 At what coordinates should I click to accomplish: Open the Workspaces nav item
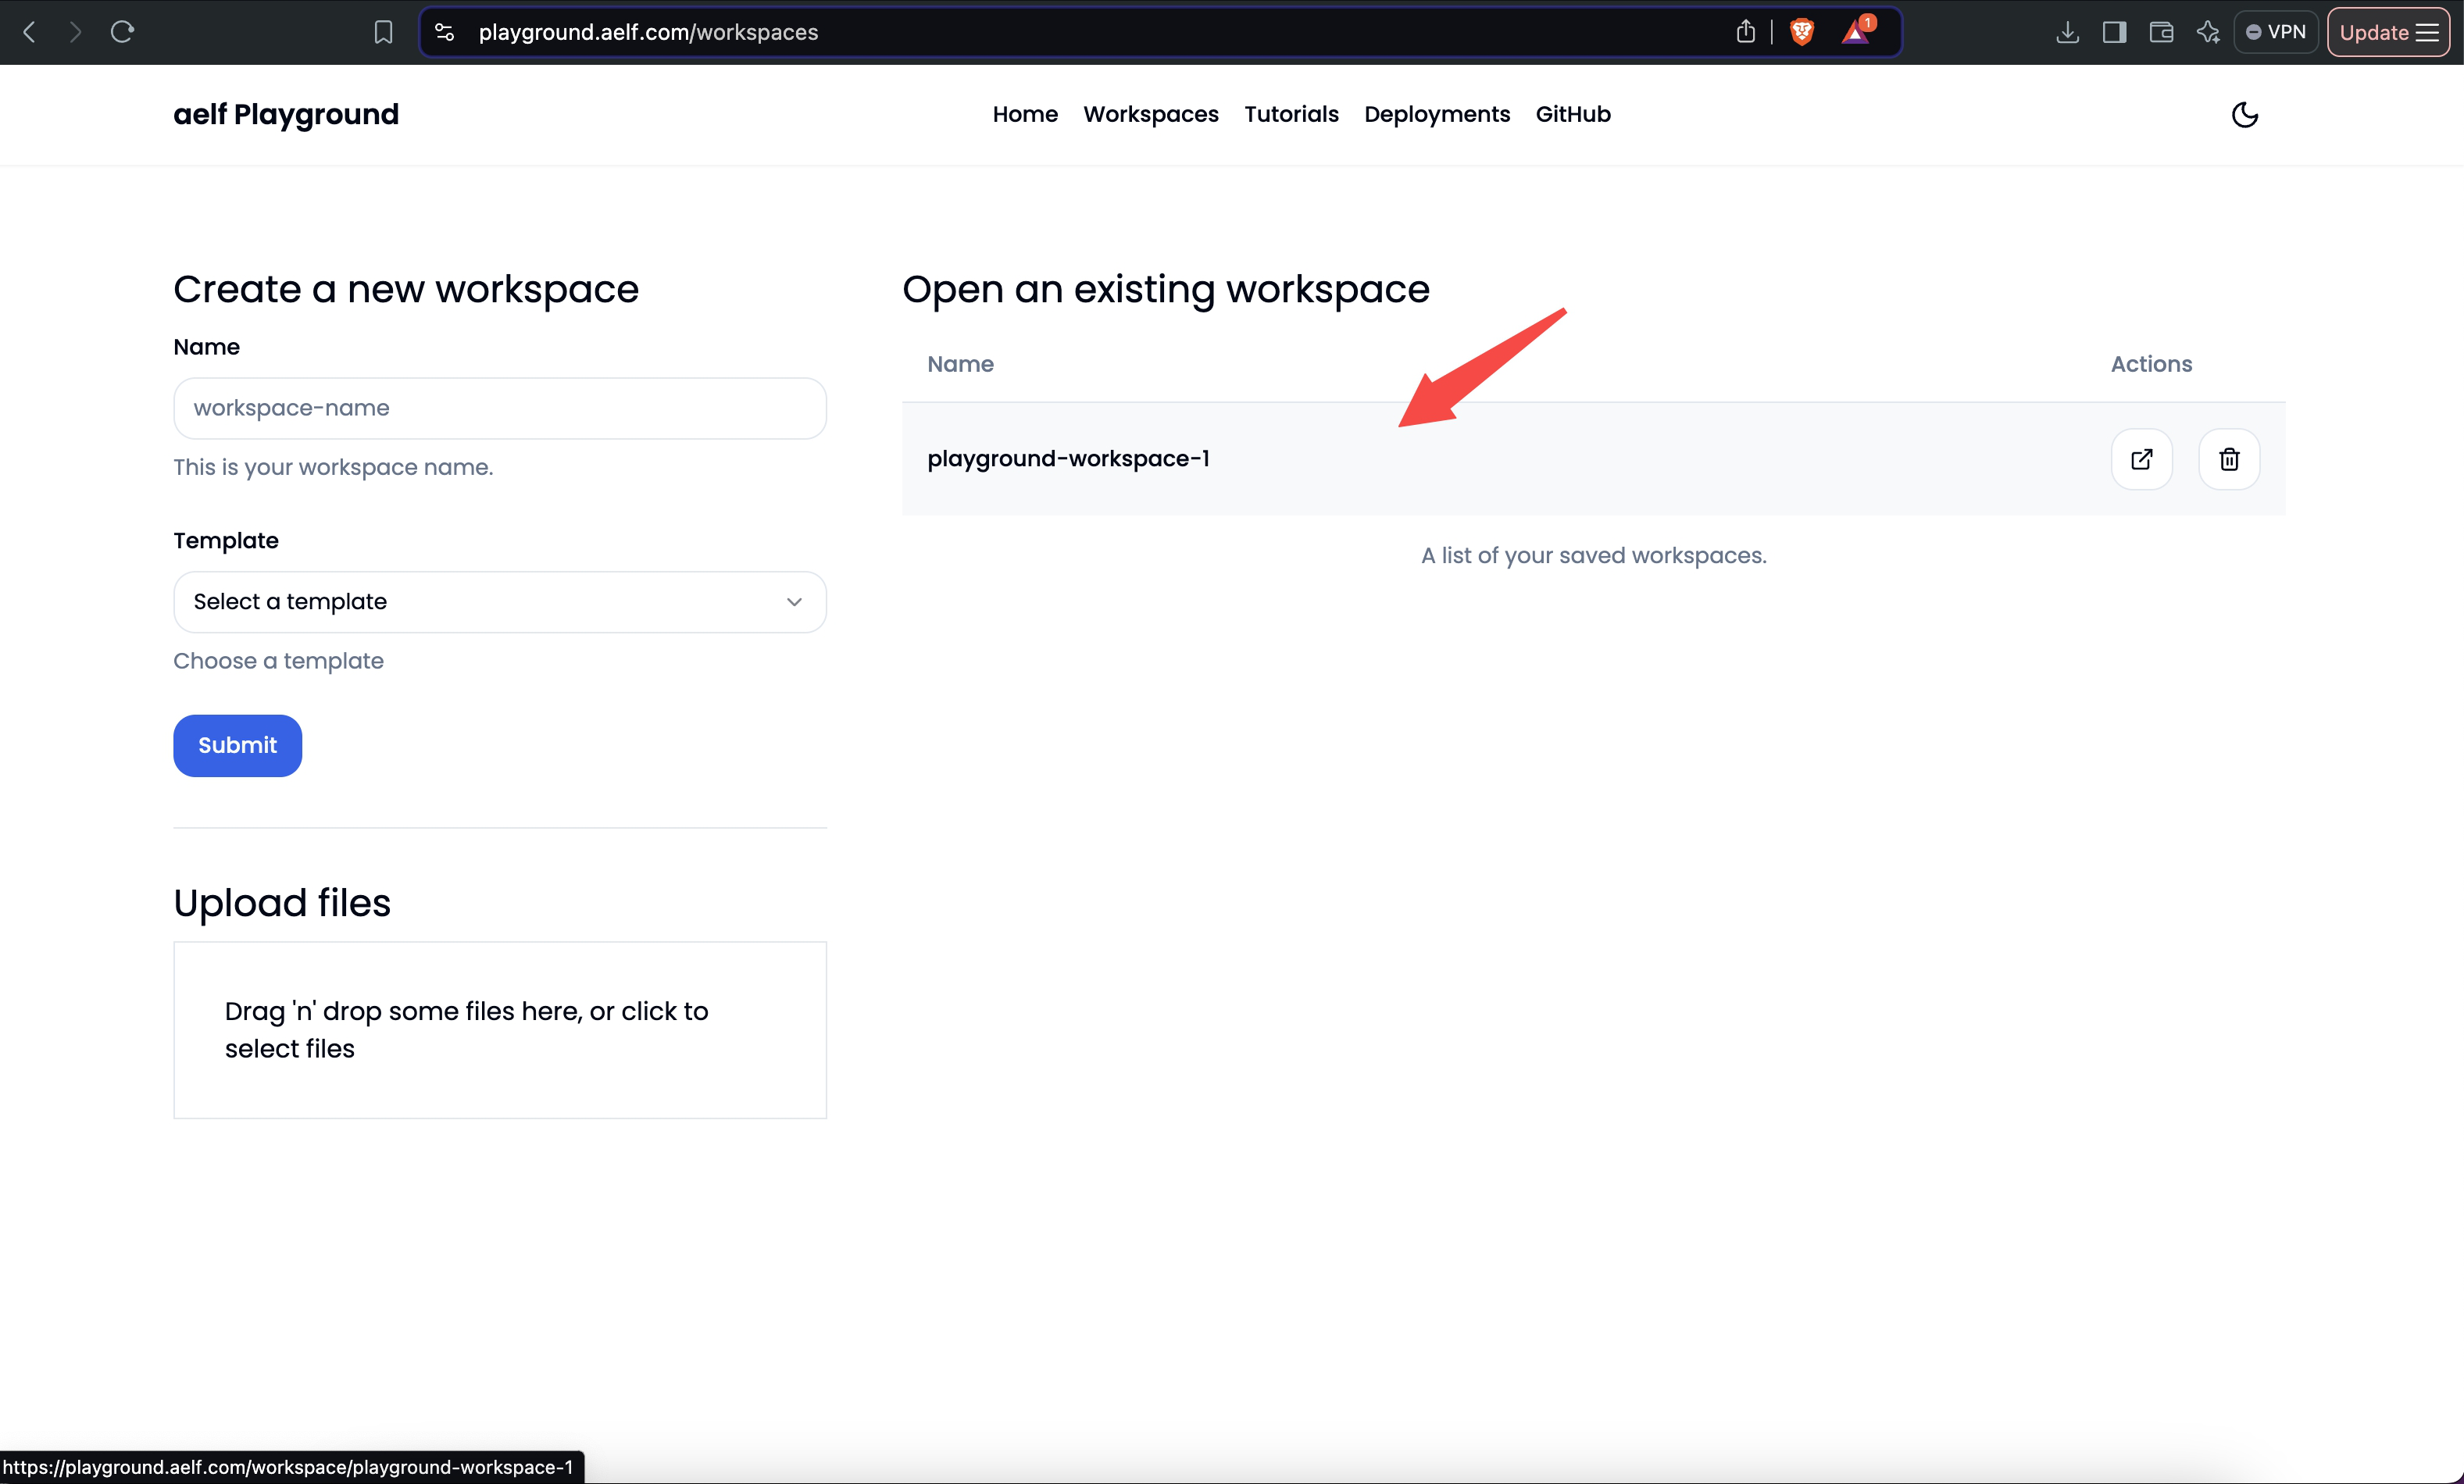click(1151, 114)
